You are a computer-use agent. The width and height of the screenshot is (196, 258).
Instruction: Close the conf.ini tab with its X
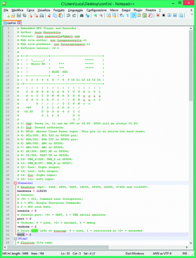(x=19, y=23)
